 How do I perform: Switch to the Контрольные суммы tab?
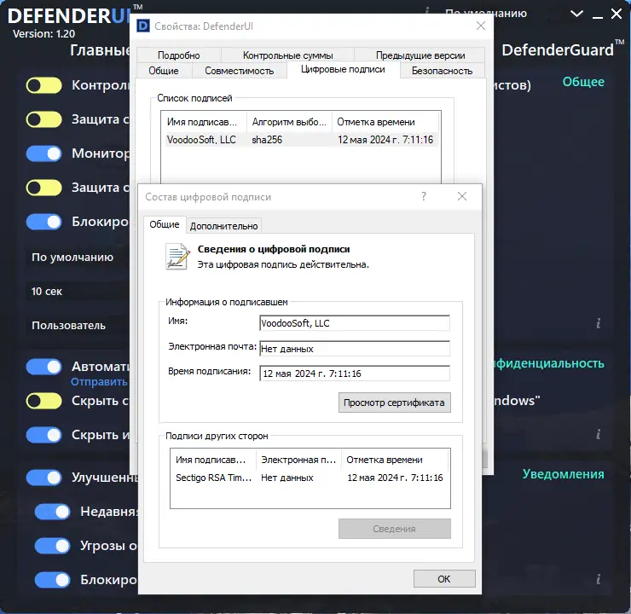(x=287, y=55)
